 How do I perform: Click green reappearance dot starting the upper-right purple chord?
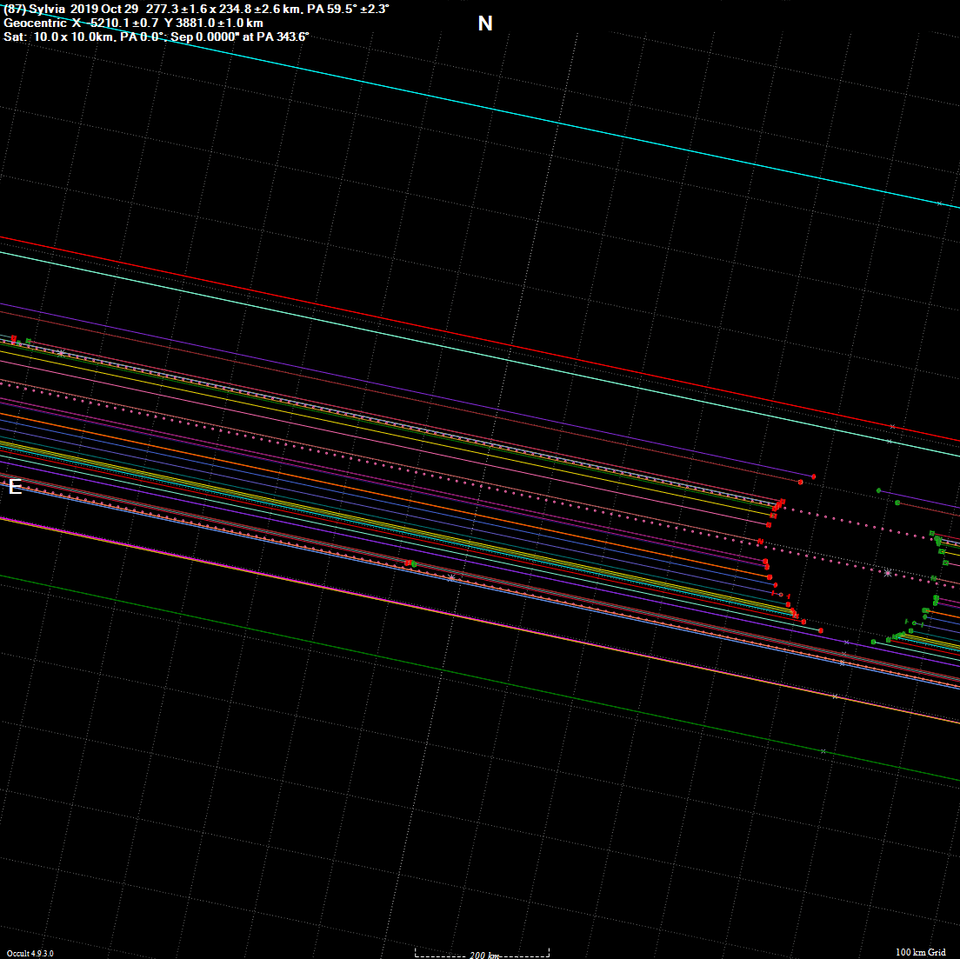point(878,490)
